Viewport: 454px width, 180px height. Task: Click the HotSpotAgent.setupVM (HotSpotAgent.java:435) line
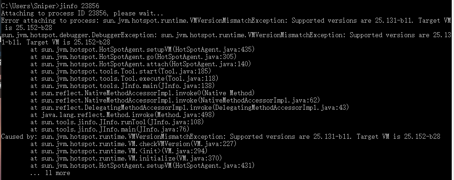point(142,49)
